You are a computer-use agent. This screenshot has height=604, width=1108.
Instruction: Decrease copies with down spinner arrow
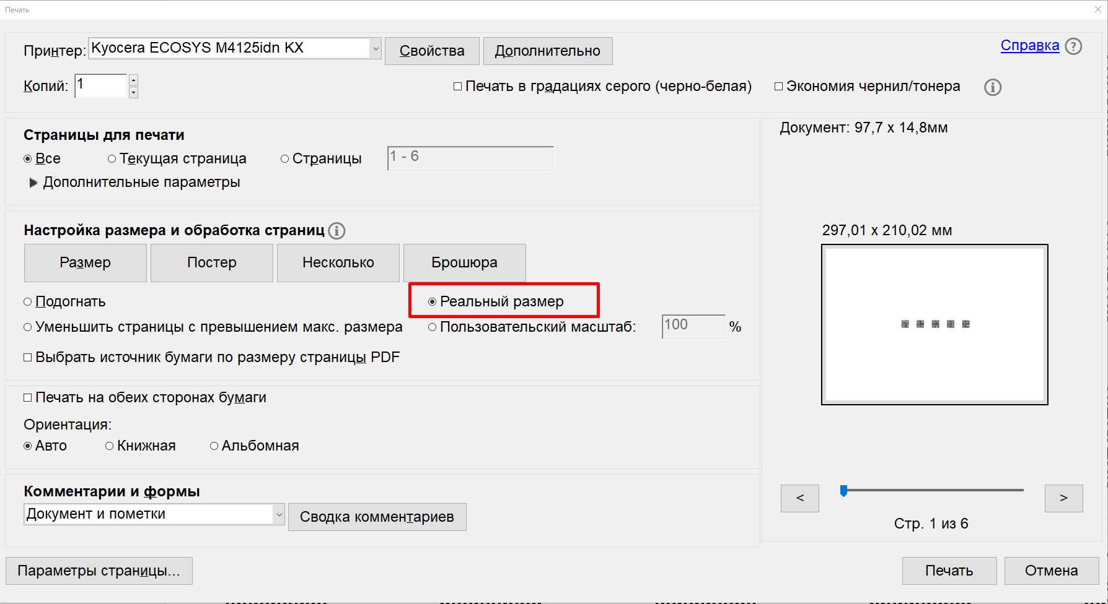133,92
